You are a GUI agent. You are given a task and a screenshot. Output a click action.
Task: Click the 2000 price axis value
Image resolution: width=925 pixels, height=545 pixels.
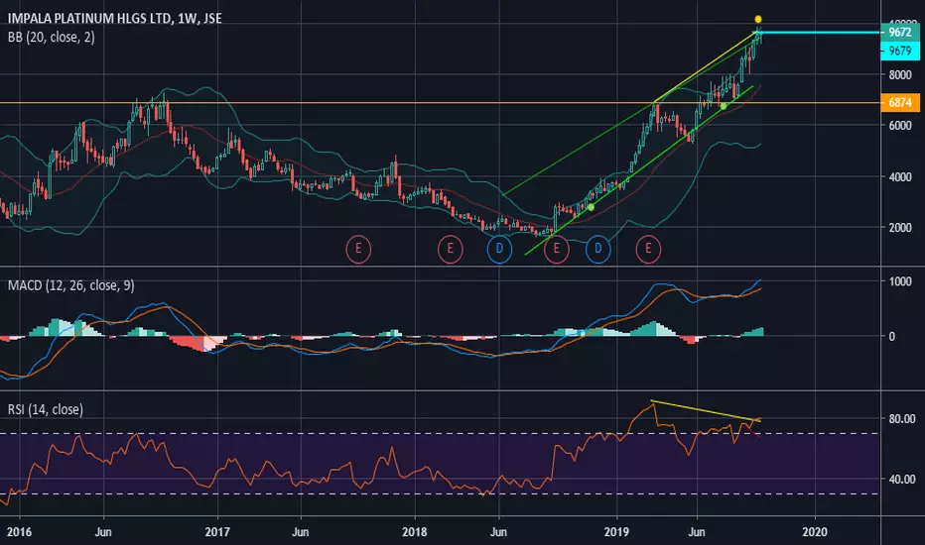point(900,228)
